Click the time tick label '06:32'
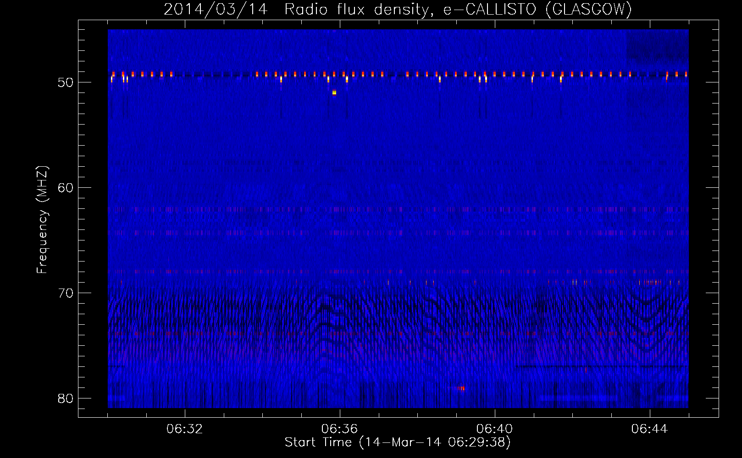The height and width of the screenshot is (458, 742). (185, 429)
